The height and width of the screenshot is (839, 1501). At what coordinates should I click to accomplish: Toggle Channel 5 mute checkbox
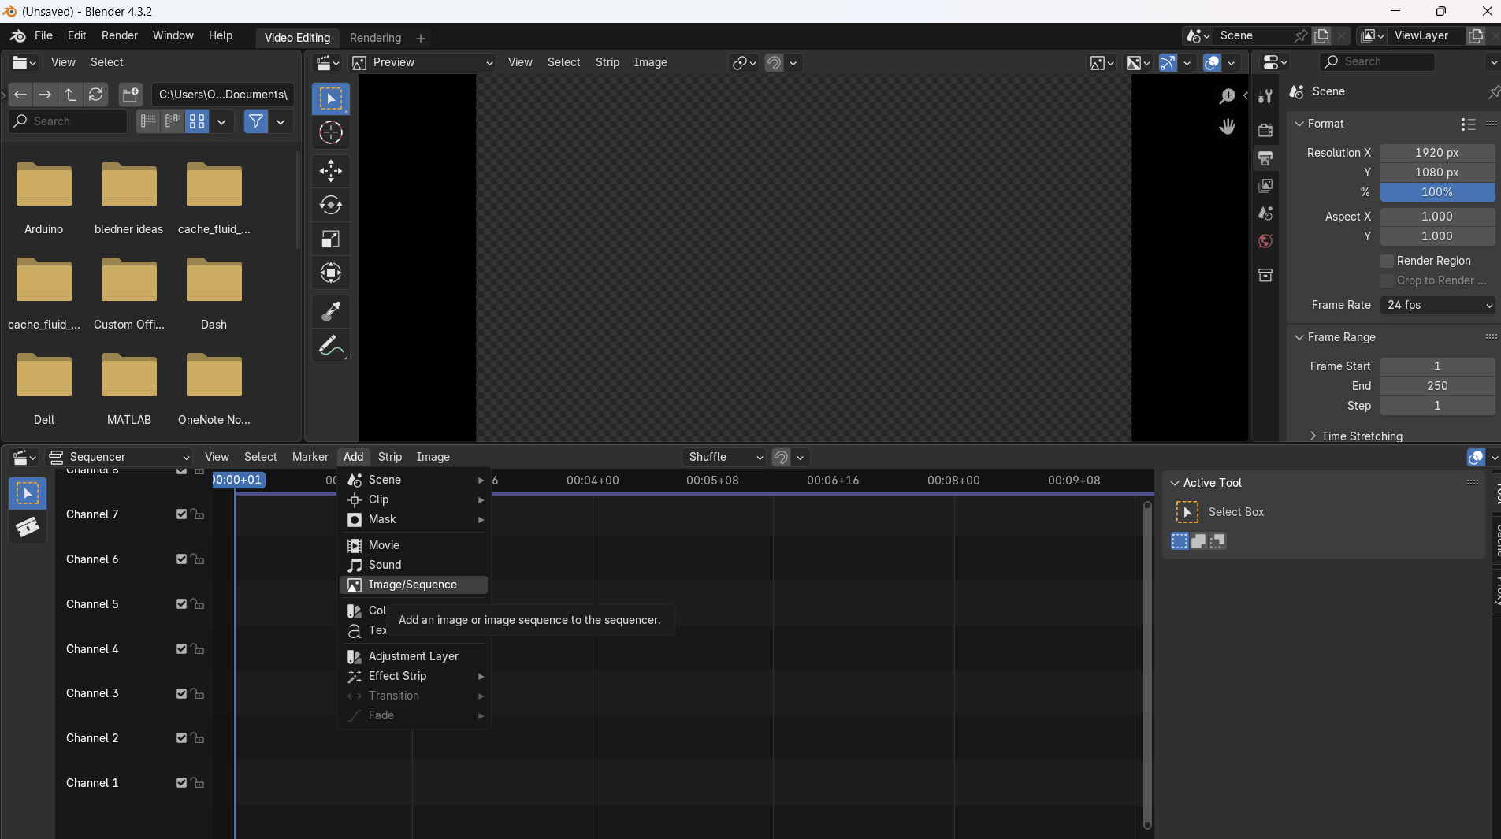[181, 604]
